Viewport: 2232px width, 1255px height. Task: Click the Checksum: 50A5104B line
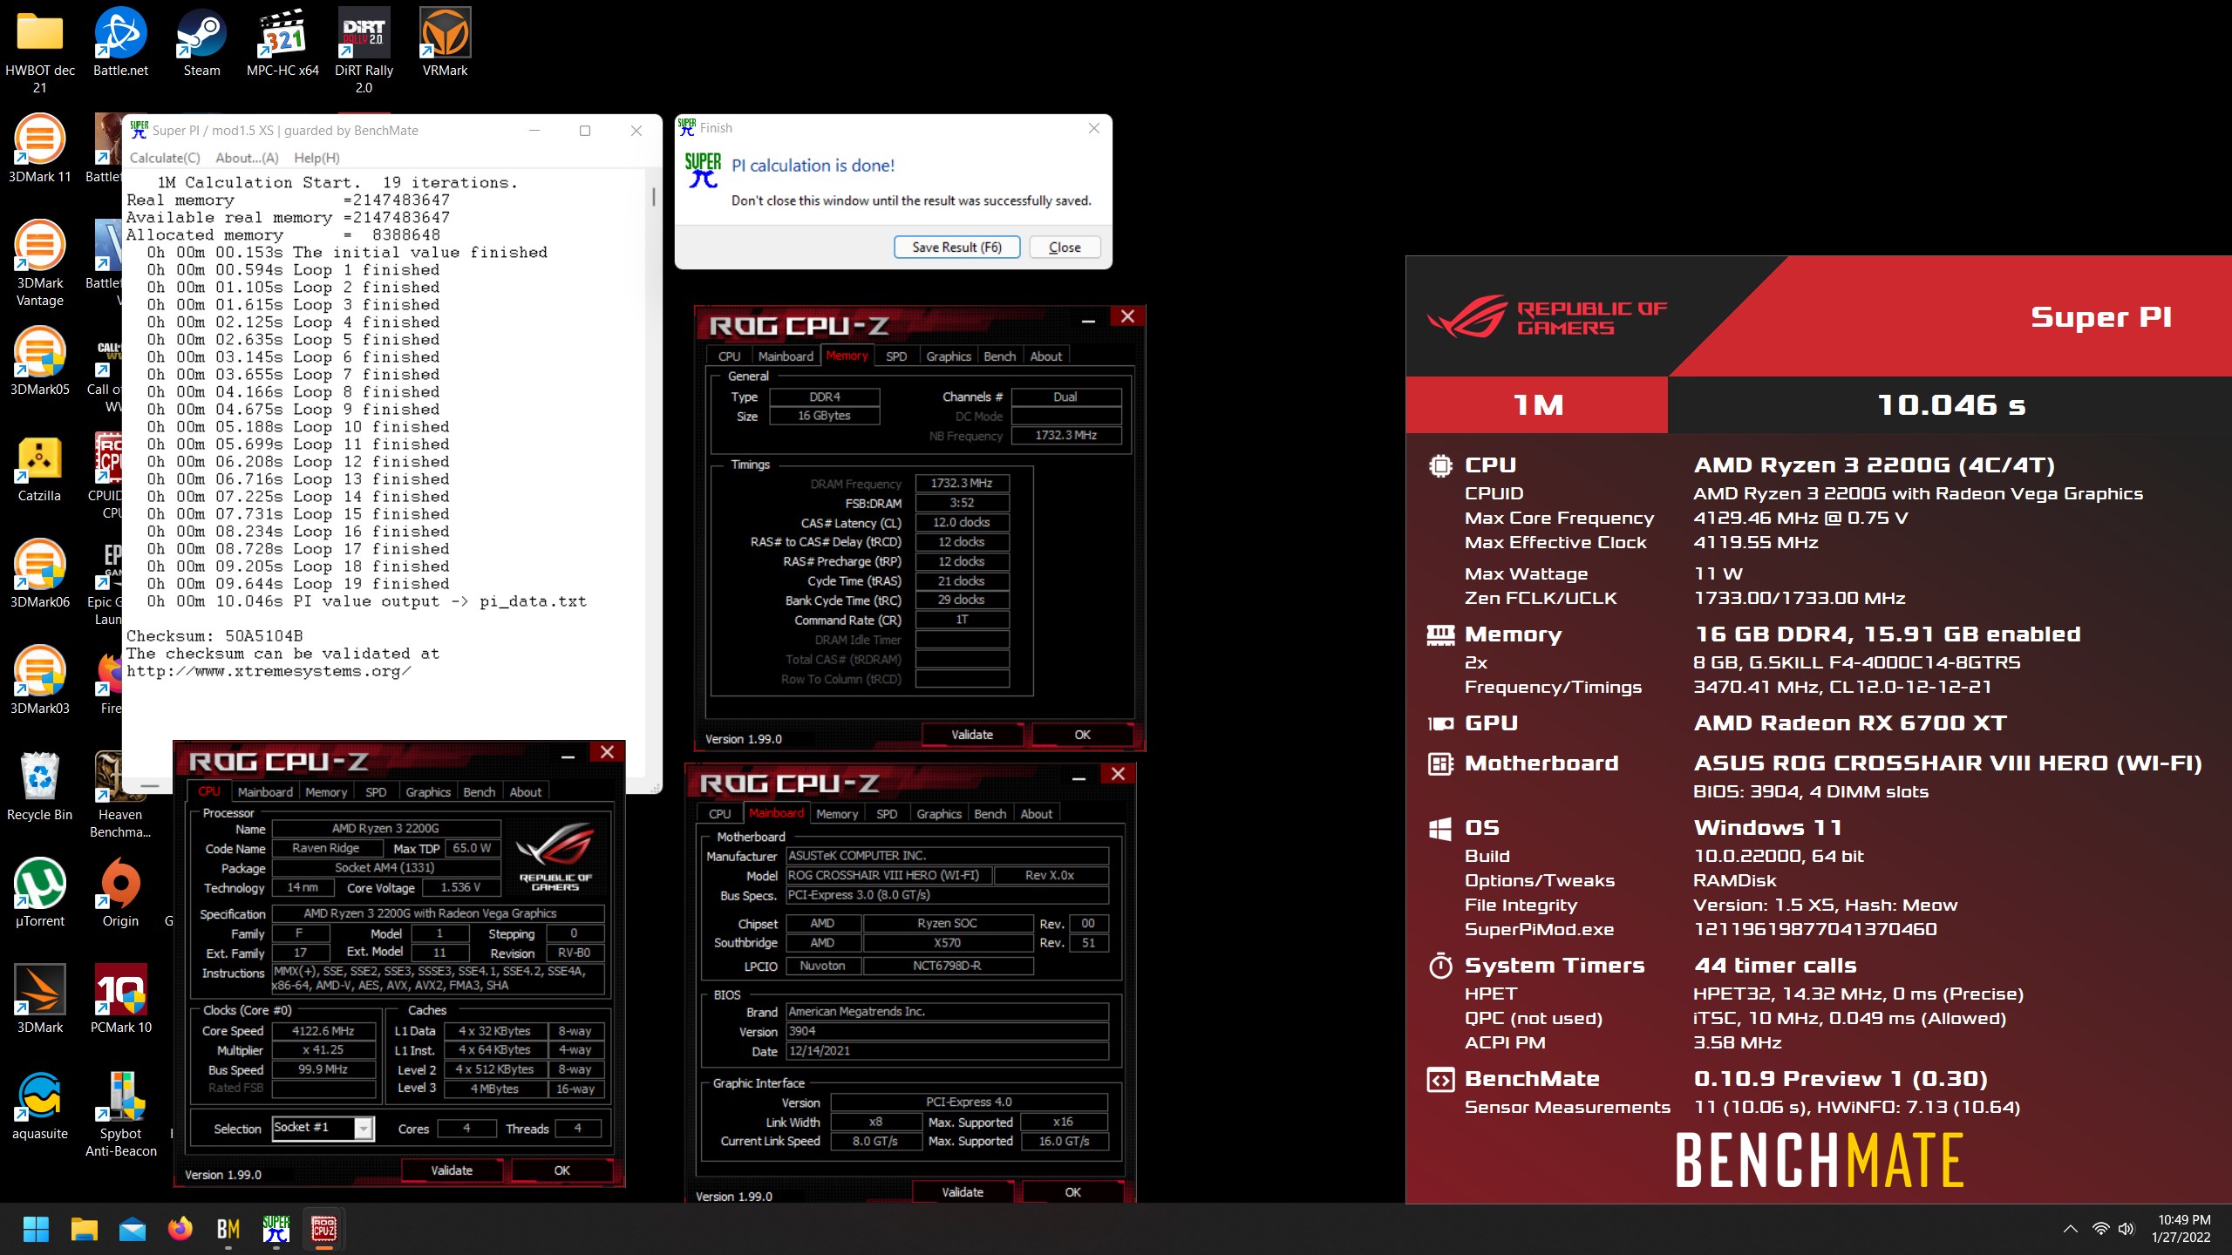pyautogui.click(x=214, y=636)
